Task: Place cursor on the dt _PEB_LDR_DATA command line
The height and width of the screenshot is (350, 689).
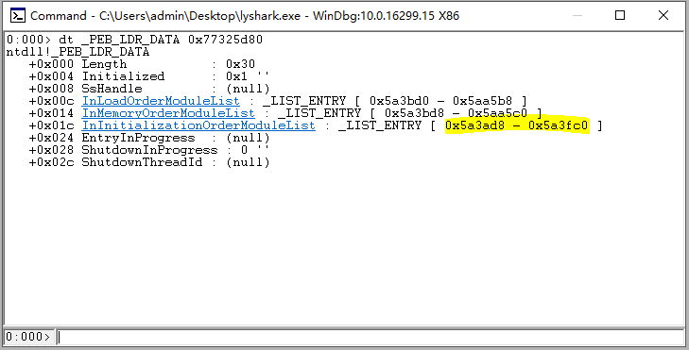Action: coord(134,40)
